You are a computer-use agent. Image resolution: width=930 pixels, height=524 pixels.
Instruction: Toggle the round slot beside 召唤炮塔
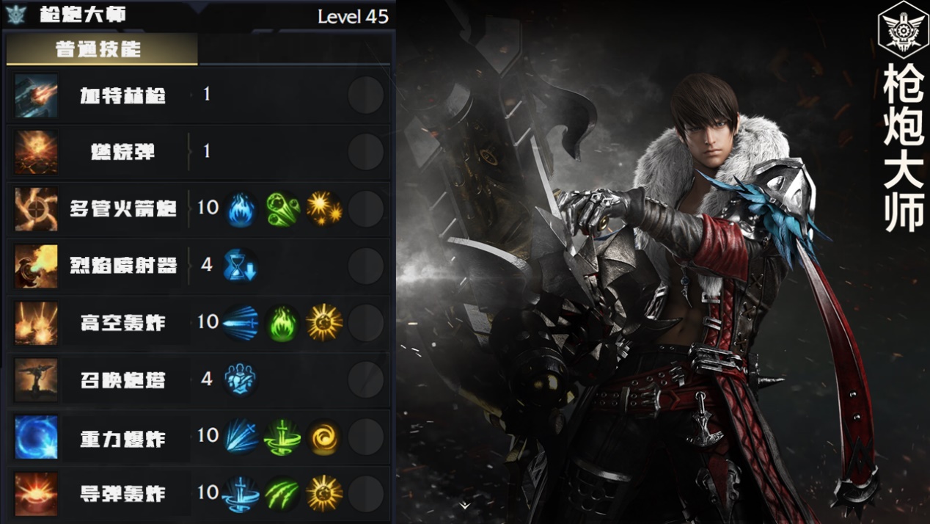click(x=366, y=379)
